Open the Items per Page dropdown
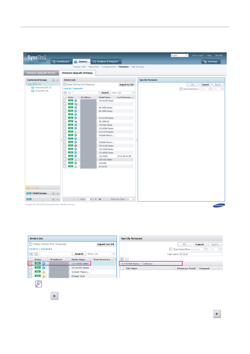 131,199
